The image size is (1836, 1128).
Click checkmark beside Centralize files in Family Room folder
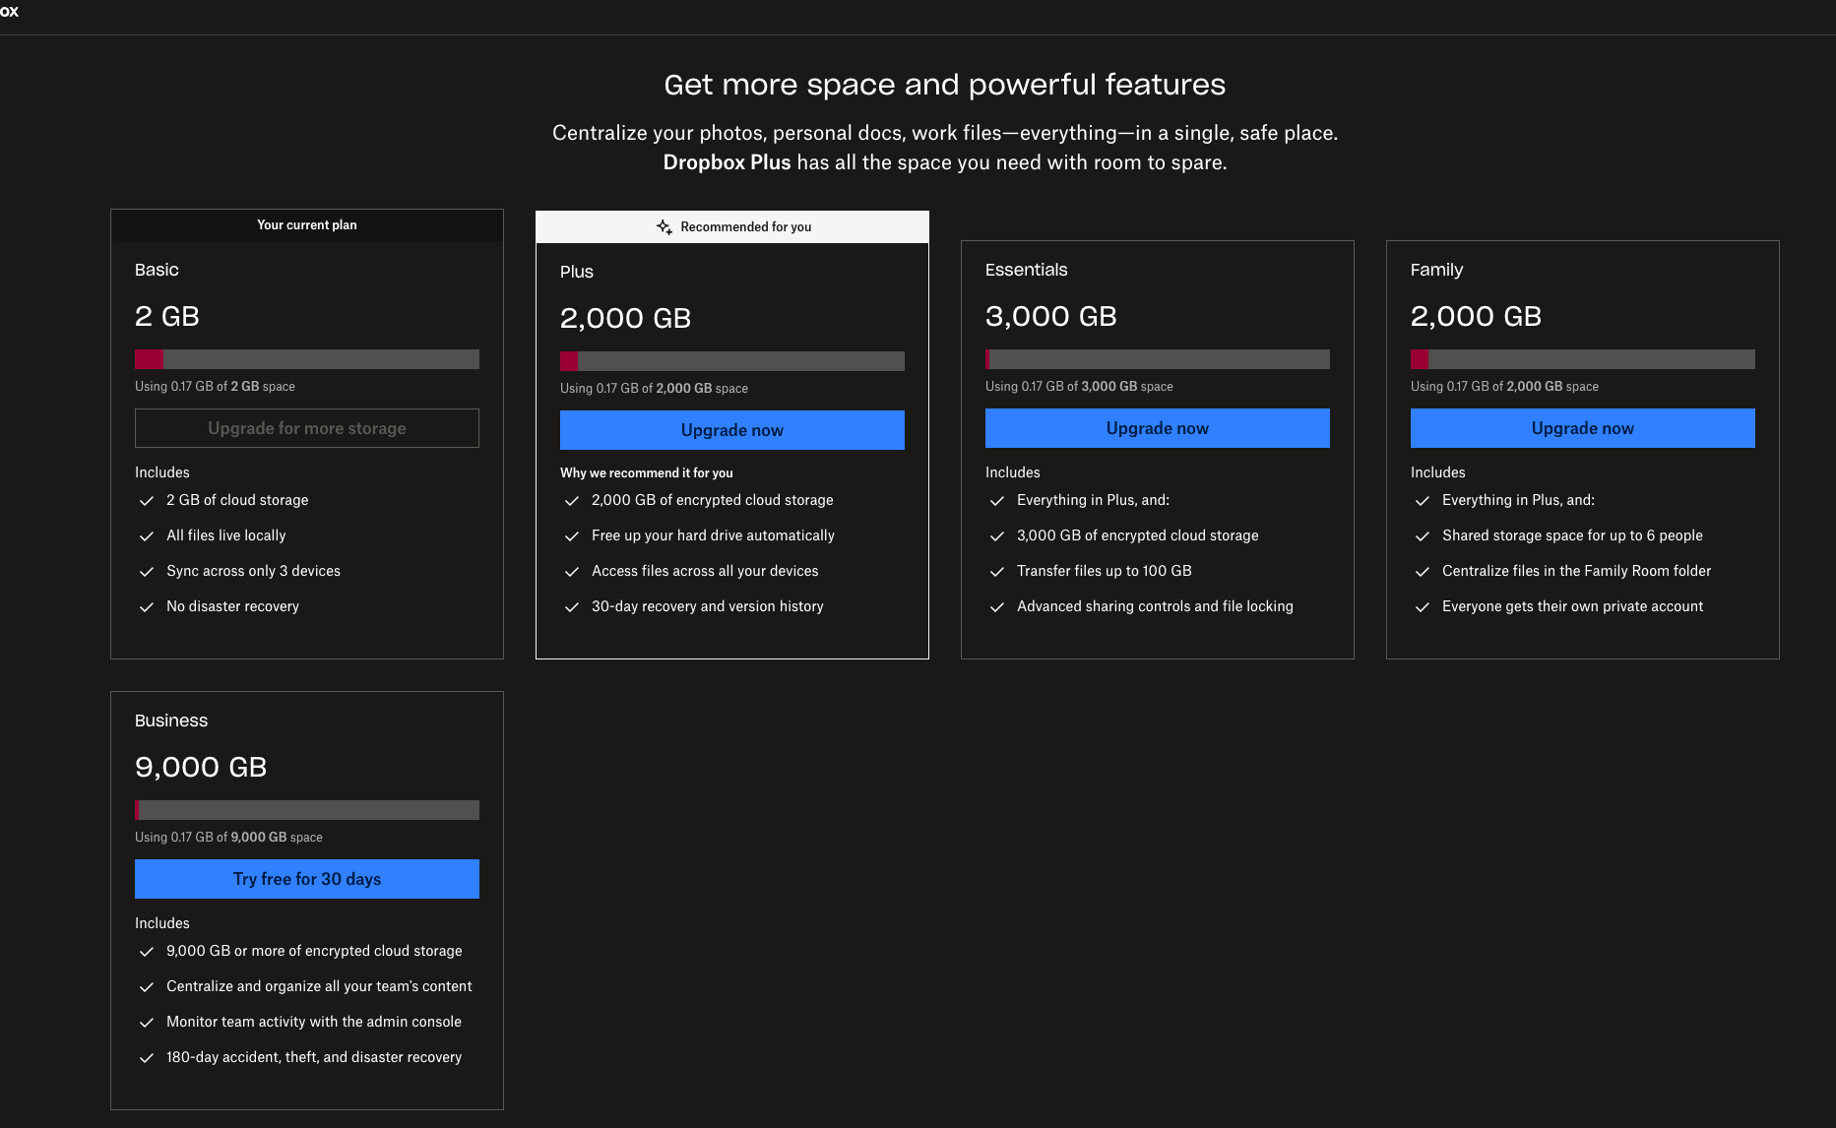pos(1423,572)
